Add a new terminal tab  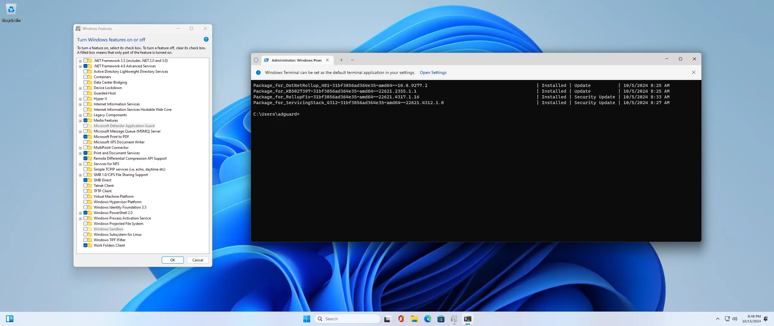[341, 60]
